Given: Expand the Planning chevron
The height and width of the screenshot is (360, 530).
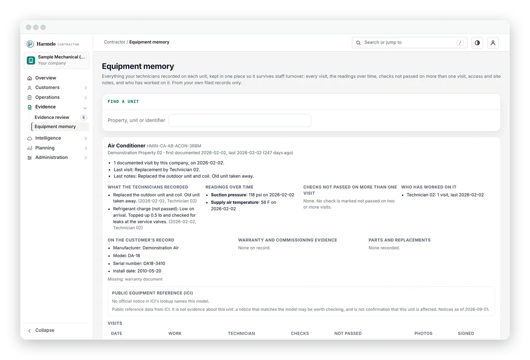Looking at the screenshot, I should 85,148.
